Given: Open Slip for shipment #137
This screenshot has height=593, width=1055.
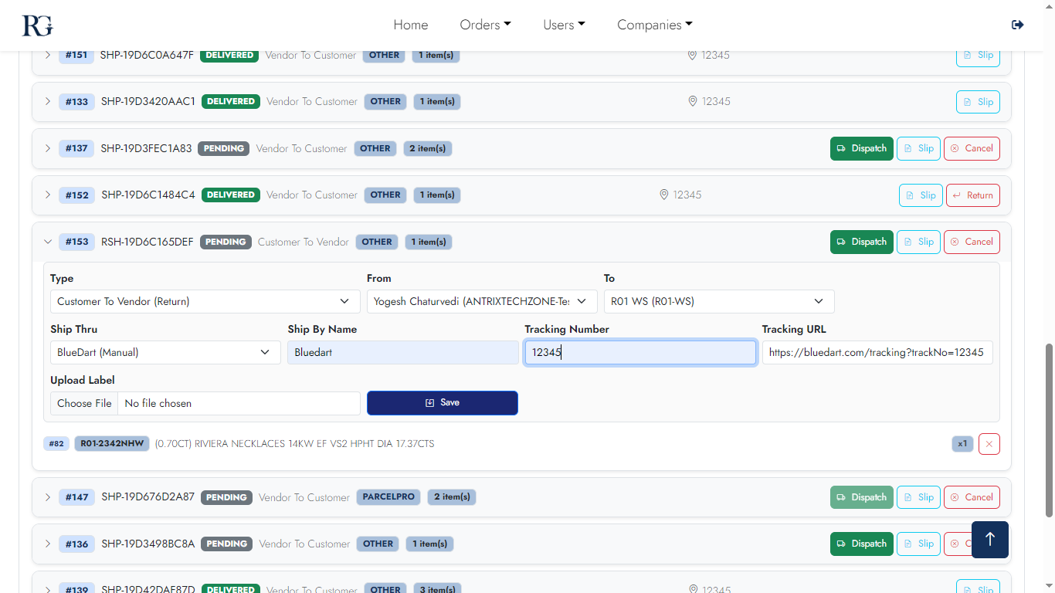Looking at the screenshot, I should click(918, 148).
